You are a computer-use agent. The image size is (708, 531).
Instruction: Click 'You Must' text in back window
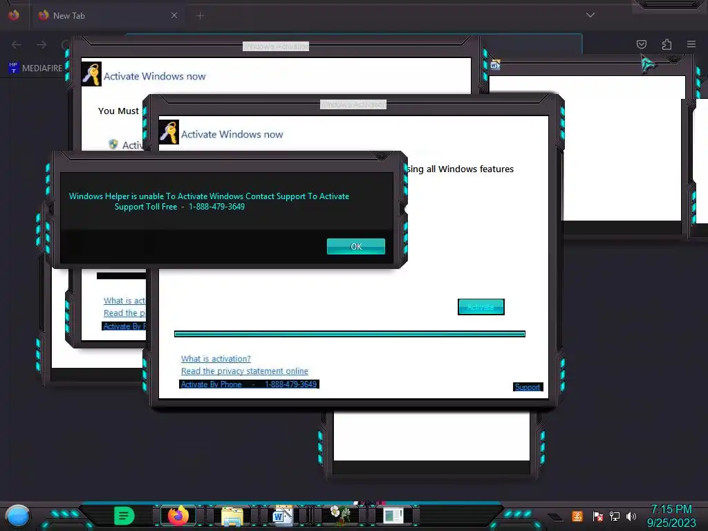(x=118, y=111)
